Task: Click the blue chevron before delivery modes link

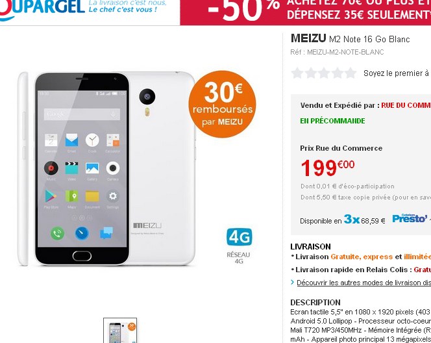Action: pyautogui.click(x=293, y=282)
